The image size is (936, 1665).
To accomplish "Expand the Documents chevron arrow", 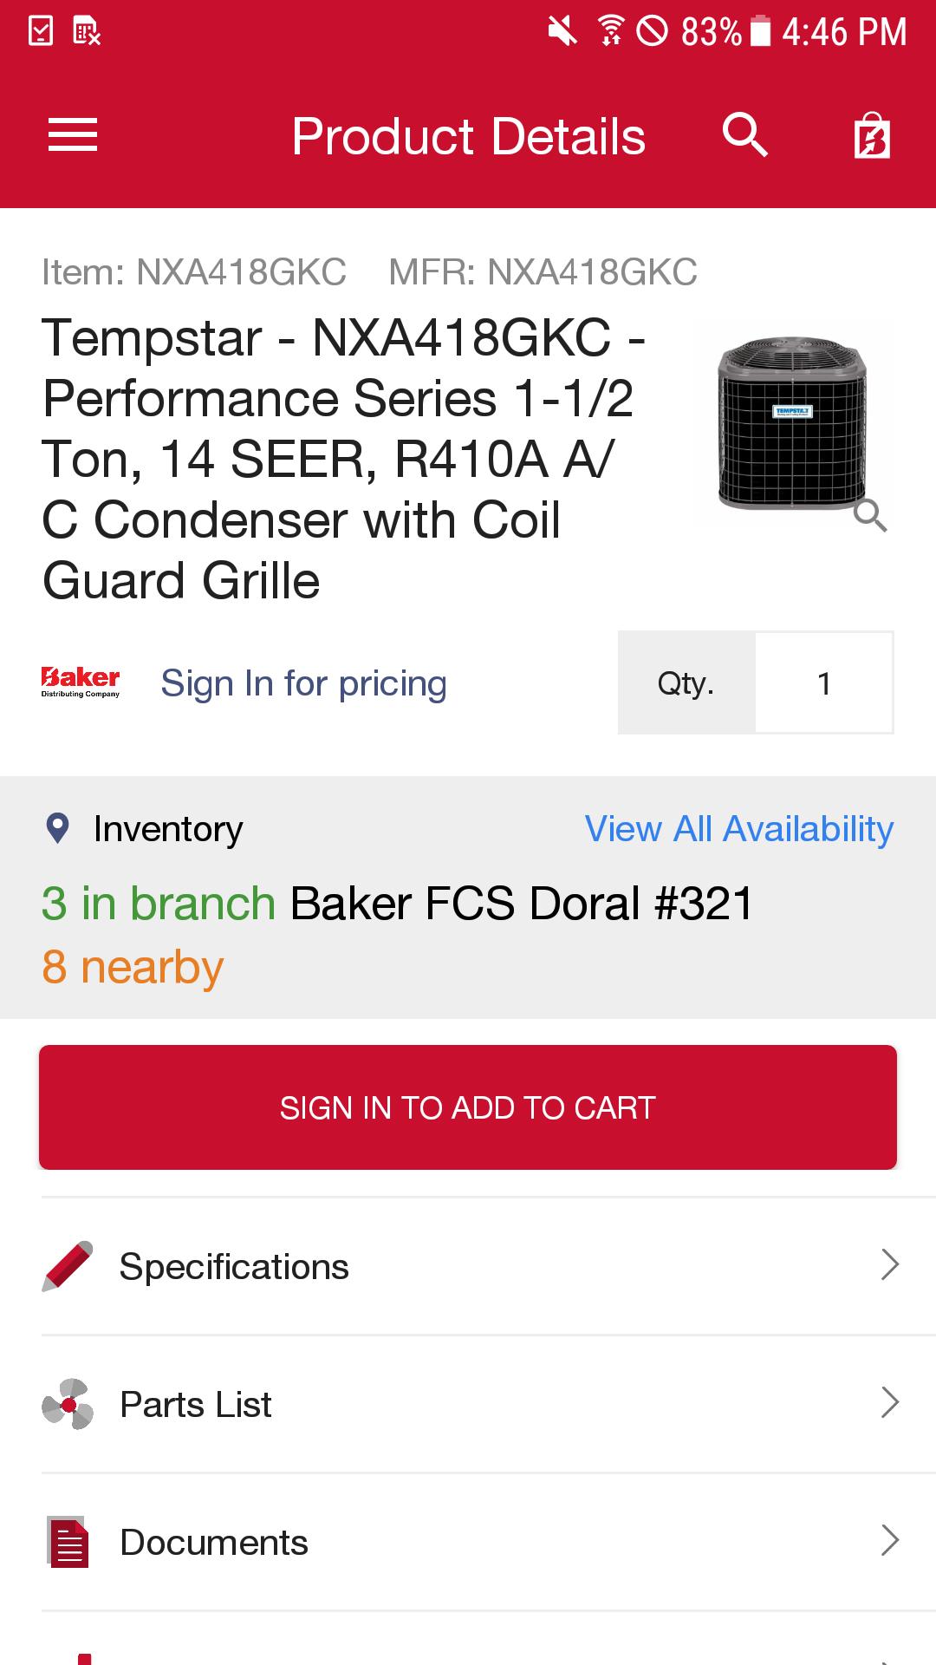I will [889, 1541].
